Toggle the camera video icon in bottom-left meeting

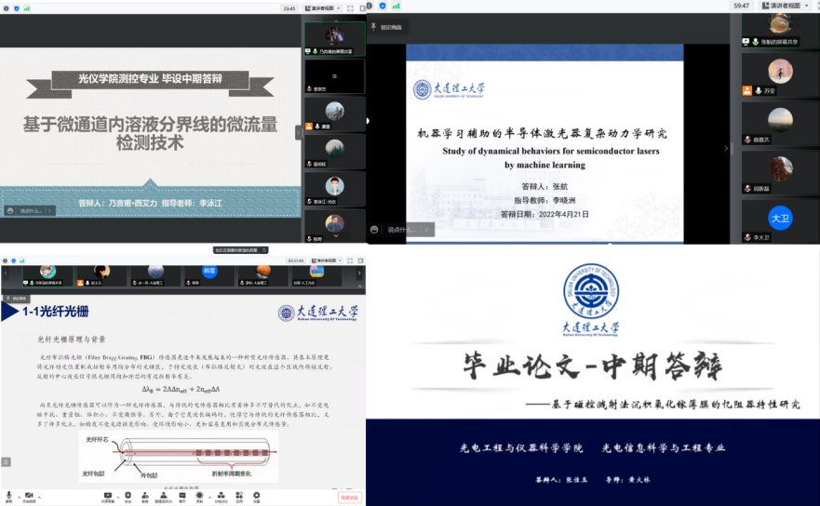pyautogui.click(x=29, y=495)
